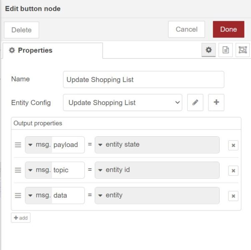The height and width of the screenshot is (250, 251).
Task: Open the Entity Config dropdown
Action: 123,102
